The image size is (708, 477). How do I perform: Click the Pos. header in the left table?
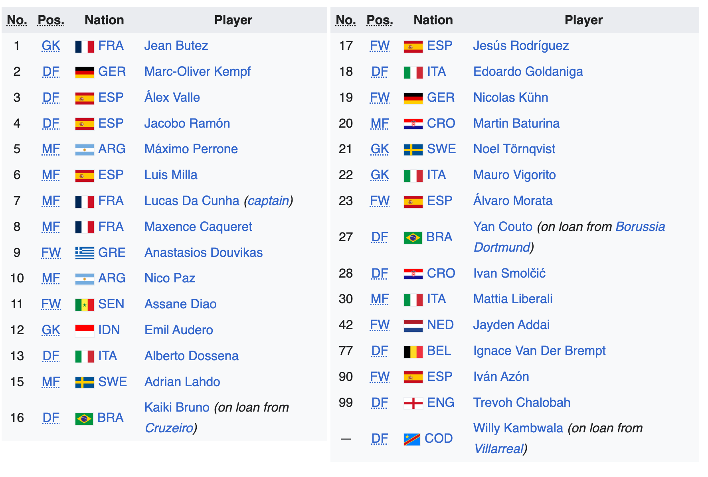click(x=51, y=20)
